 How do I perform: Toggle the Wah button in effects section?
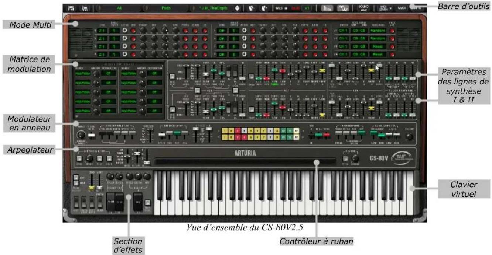(76, 182)
